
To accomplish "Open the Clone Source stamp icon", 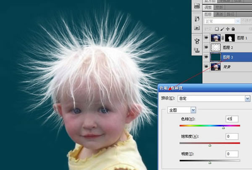I will 197,50.
